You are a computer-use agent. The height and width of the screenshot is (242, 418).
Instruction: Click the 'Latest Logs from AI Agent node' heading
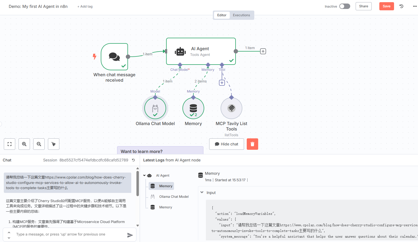(172, 160)
